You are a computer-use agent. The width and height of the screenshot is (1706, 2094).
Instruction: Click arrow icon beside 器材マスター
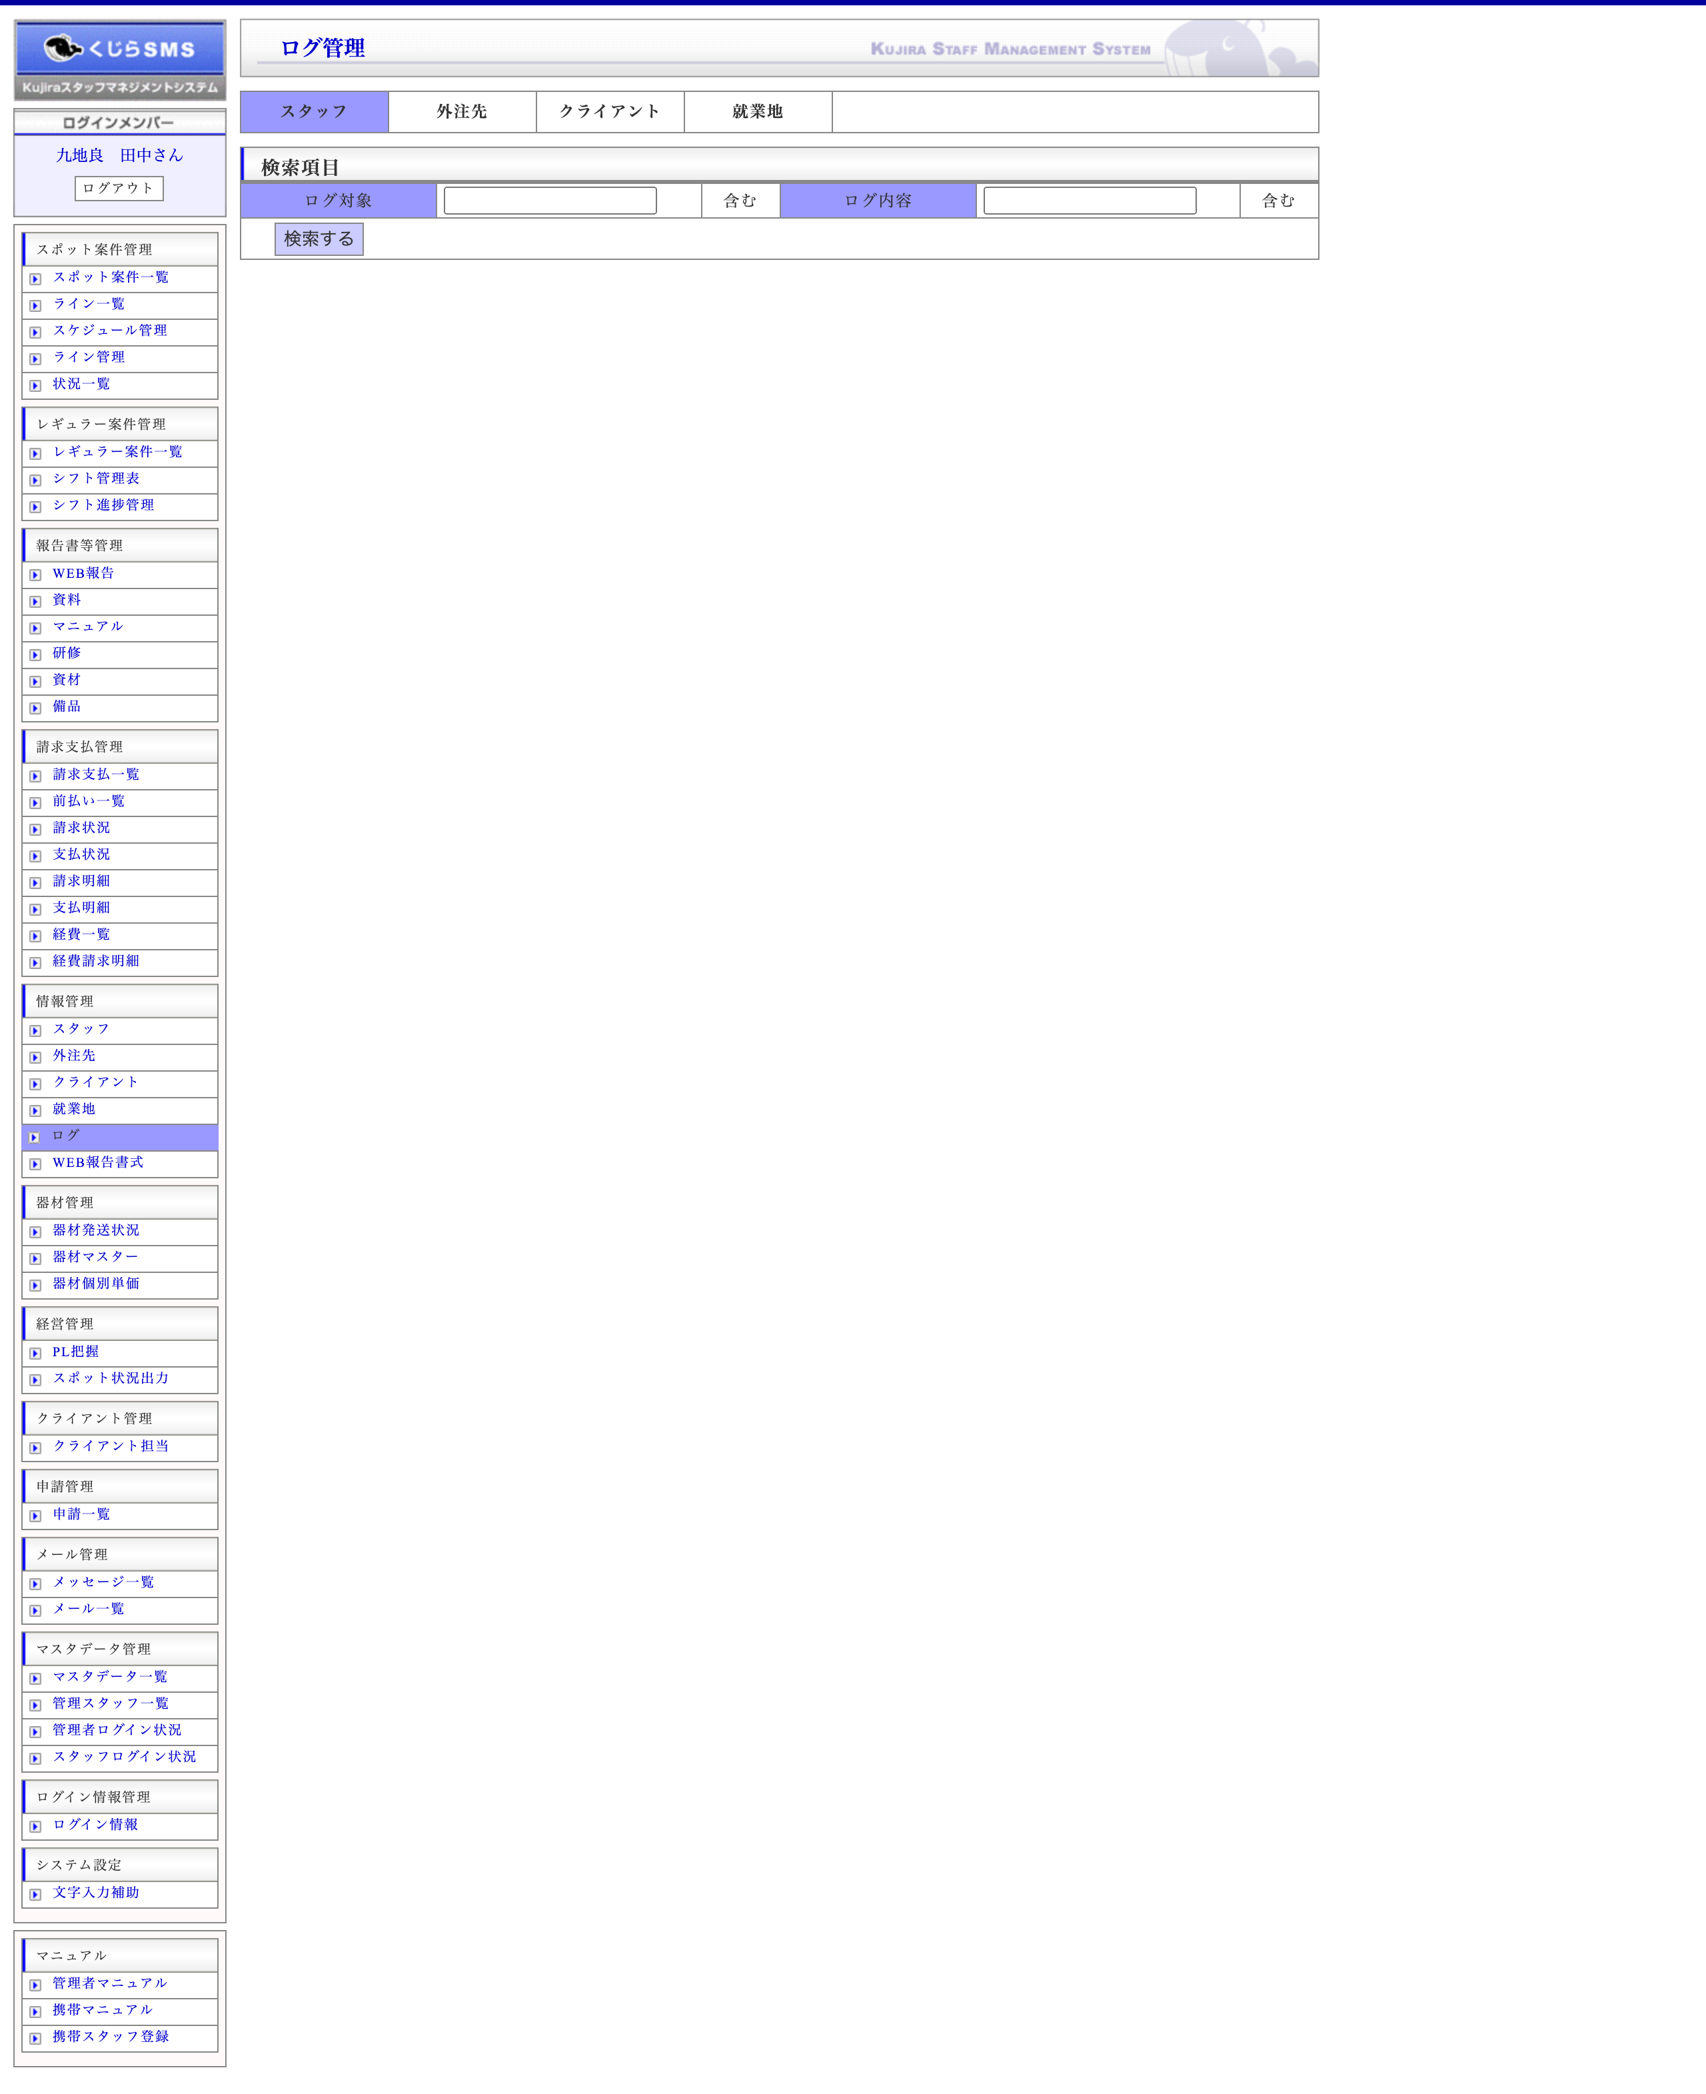click(x=35, y=1259)
